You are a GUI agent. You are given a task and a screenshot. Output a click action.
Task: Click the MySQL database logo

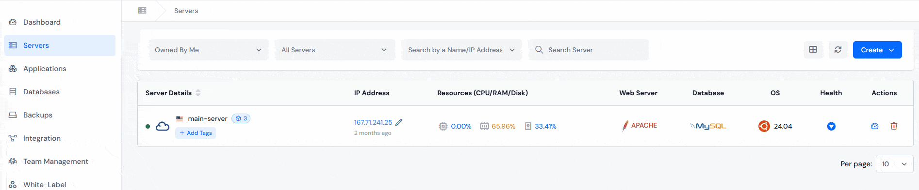click(708, 126)
